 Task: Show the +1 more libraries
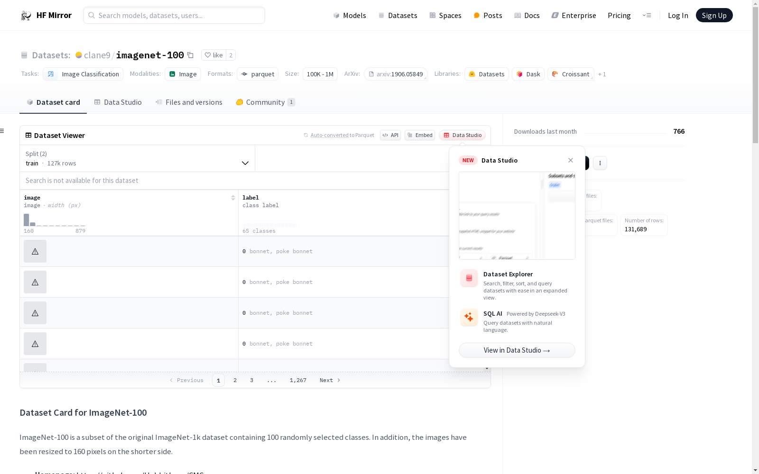pos(602,74)
